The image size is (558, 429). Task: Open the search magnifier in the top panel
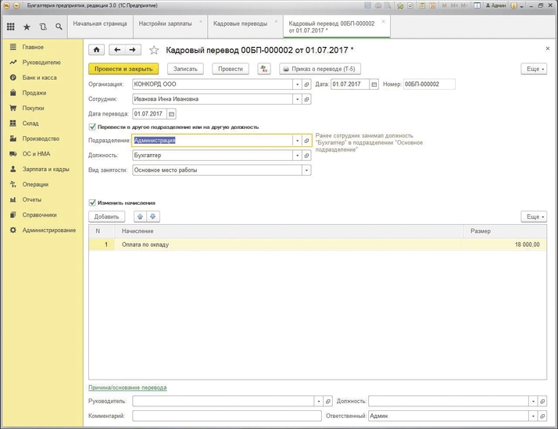[x=59, y=27]
